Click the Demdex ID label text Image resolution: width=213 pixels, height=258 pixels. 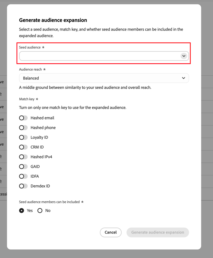[x=40, y=186]
